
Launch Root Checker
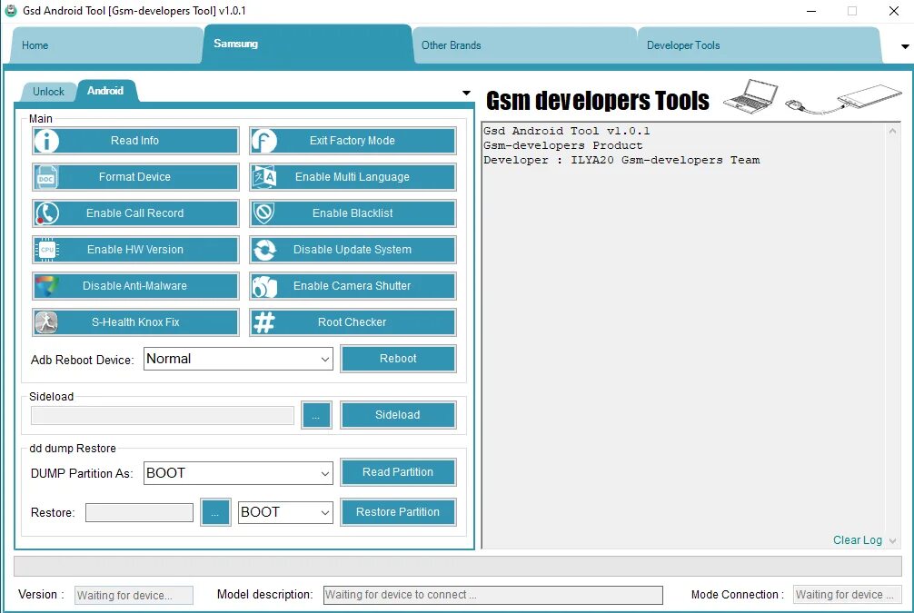(353, 322)
